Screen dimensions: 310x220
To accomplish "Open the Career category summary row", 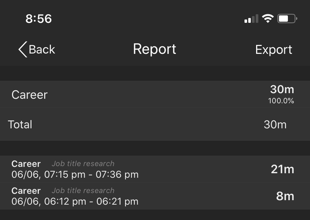I will click(155, 94).
